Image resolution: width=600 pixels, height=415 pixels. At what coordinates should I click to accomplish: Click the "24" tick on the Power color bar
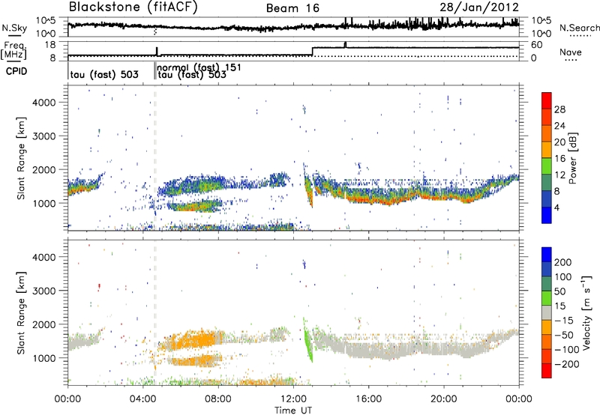(x=559, y=126)
